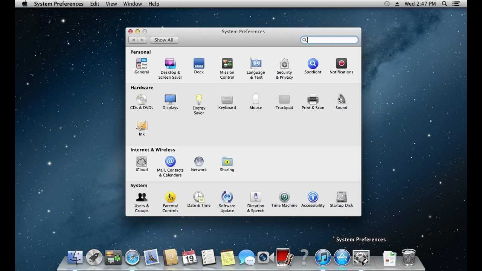Image resolution: width=482 pixels, height=271 pixels.
Task: Open Mouse preferences
Action: (256, 102)
